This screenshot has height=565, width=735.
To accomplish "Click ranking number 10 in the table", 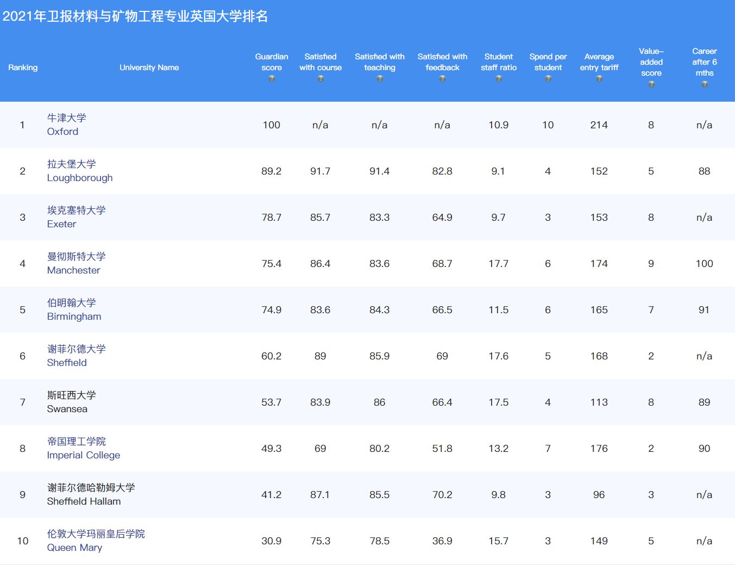I will (23, 541).
